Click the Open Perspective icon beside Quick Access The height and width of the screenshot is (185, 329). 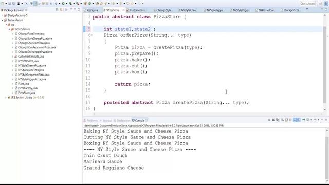pyautogui.click(x=320, y=4)
